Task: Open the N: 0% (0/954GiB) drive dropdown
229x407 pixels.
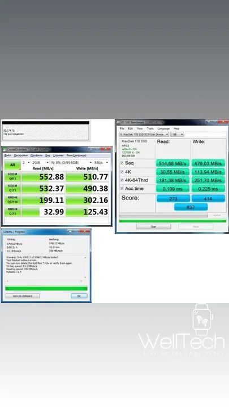Action: pos(71,162)
